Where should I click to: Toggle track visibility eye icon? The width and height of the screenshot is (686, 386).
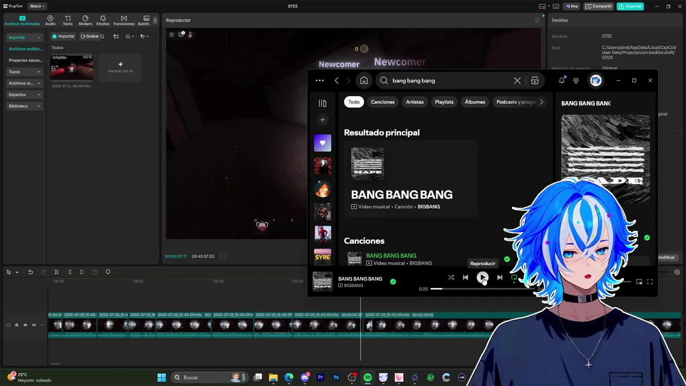pyautogui.click(x=25, y=325)
